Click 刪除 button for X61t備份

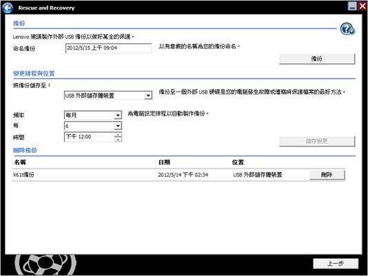click(327, 175)
